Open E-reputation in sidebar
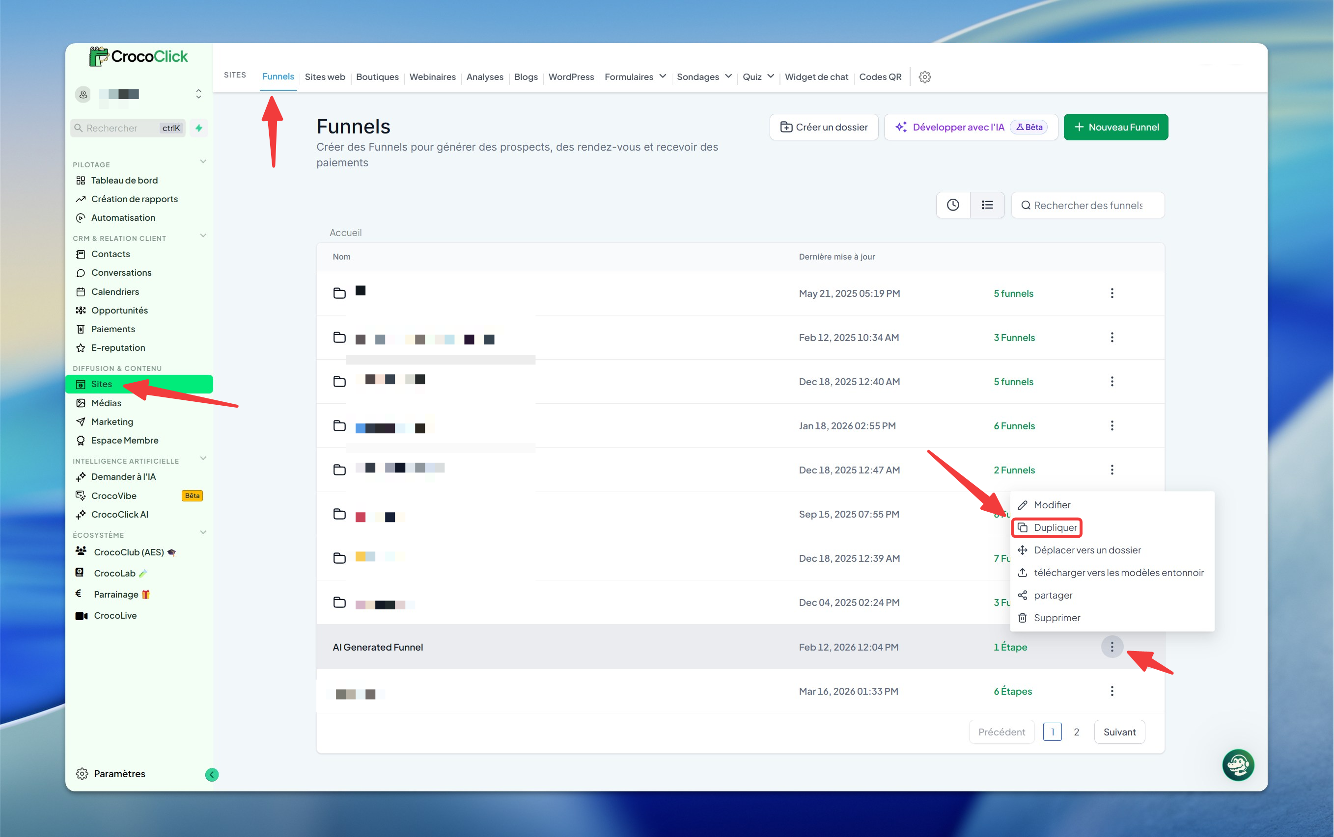 [x=118, y=348]
